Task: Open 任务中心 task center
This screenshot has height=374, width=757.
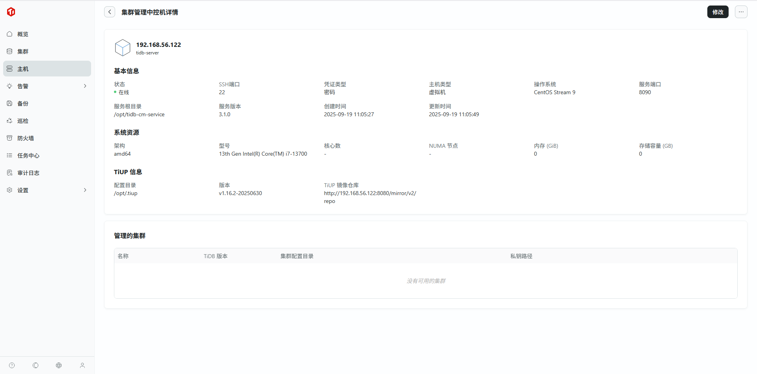Action: click(x=28, y=156)
